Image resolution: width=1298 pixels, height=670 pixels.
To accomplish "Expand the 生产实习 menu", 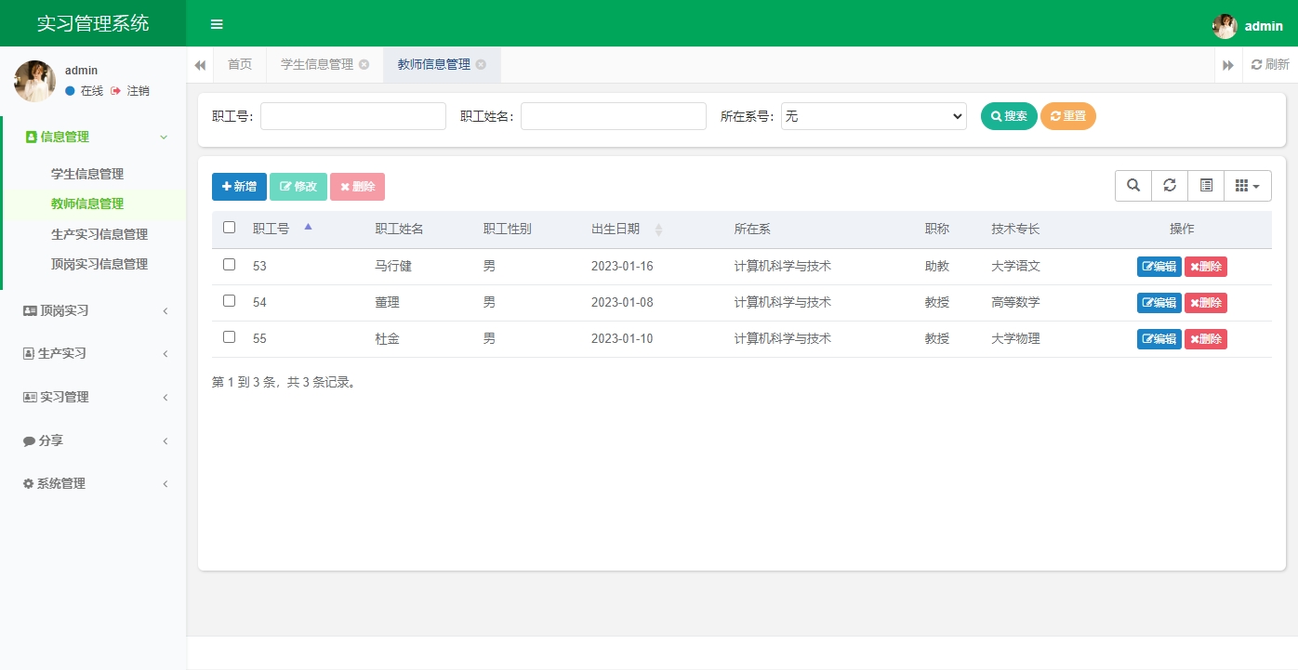I will tap(93, 353).
